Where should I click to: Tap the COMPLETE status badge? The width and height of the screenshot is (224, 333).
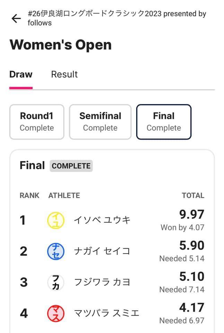[71, 166]
